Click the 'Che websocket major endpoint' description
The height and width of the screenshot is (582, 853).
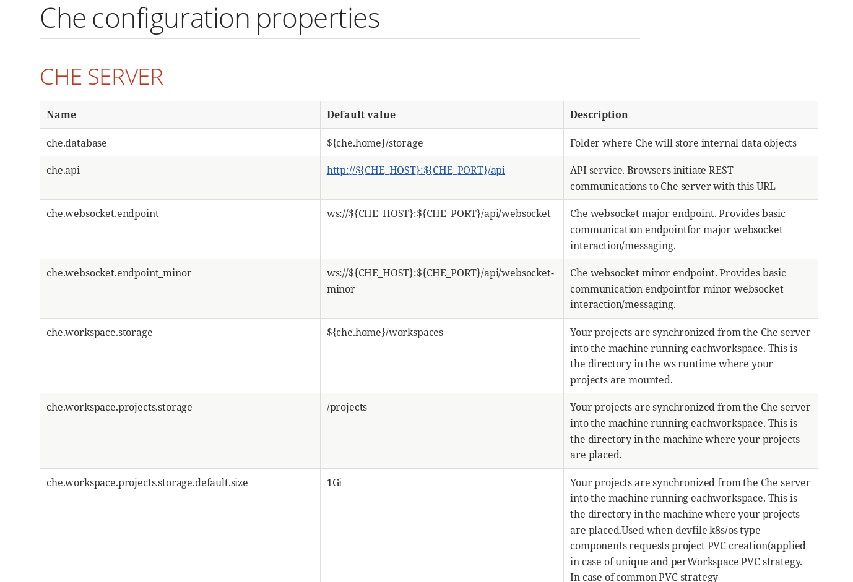691,229
